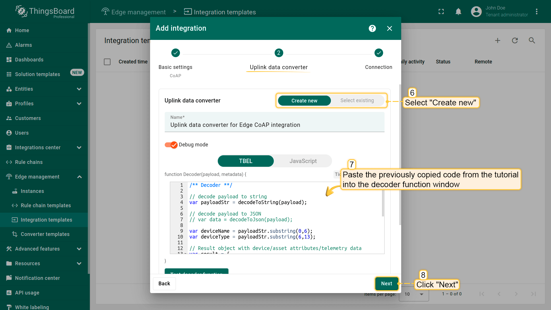Refresh the integration templates list
The width and height of the screenshot is (551, 310).
(515, 40)
